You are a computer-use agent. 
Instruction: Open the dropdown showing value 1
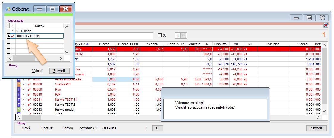pyautogui.click(x=184, y=35)
